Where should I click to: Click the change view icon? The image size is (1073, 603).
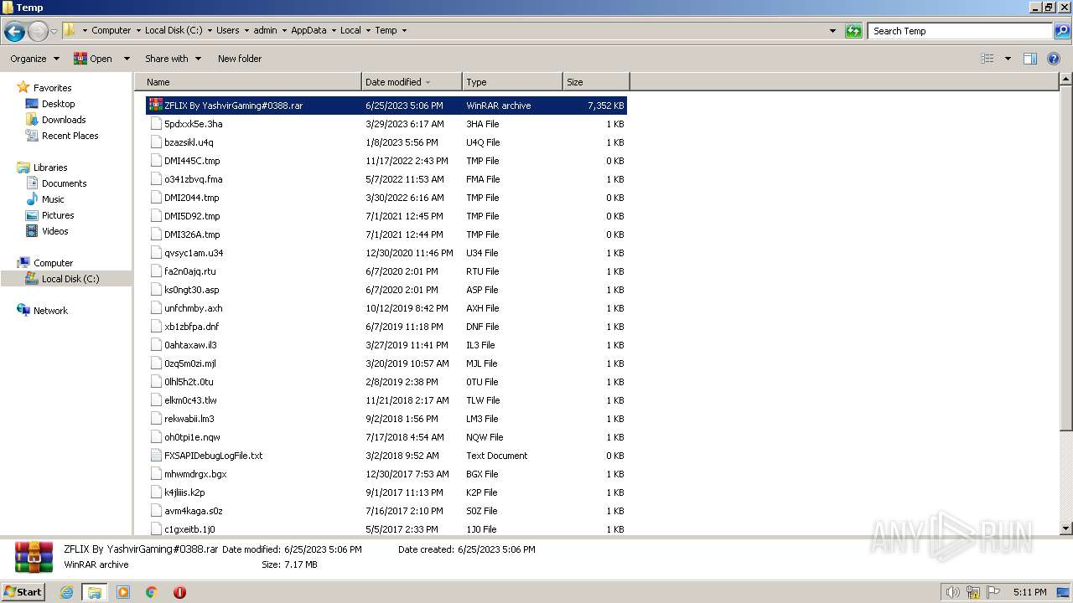point(987,59)
